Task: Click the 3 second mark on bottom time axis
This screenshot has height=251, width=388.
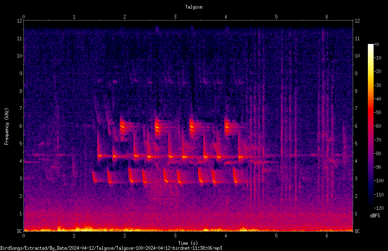Action: (175, 236)
